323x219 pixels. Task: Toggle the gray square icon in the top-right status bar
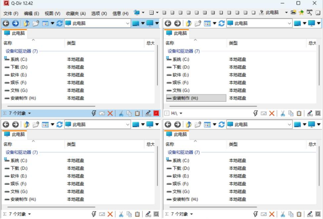(318, 113)
